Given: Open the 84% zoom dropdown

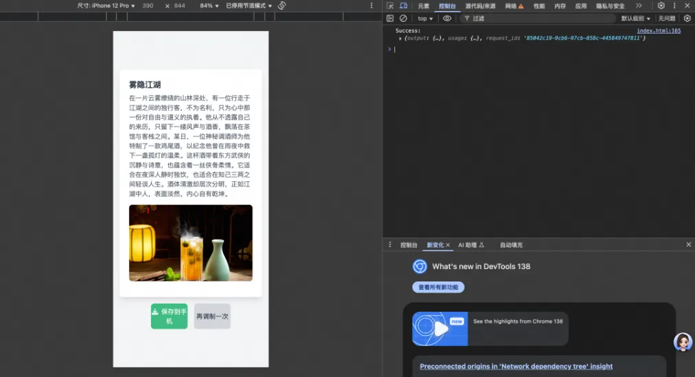Looking at the screenshot, I should click(208, 5).
